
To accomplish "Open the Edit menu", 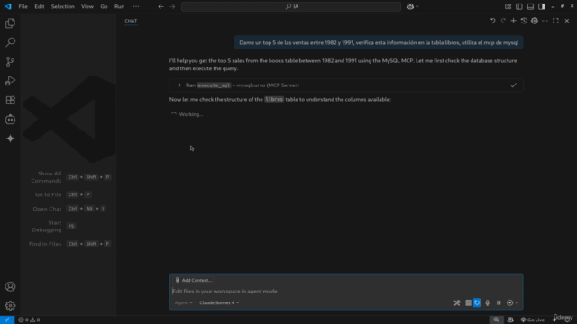I will tap(40, 6).
